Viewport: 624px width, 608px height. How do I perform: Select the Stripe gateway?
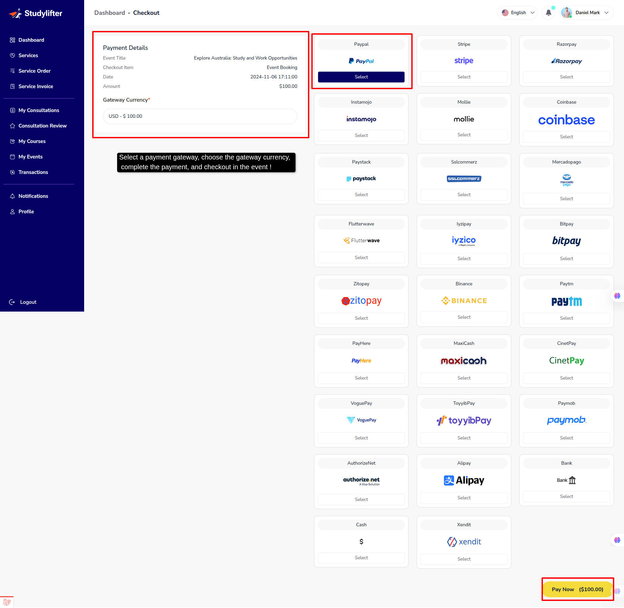464,77
